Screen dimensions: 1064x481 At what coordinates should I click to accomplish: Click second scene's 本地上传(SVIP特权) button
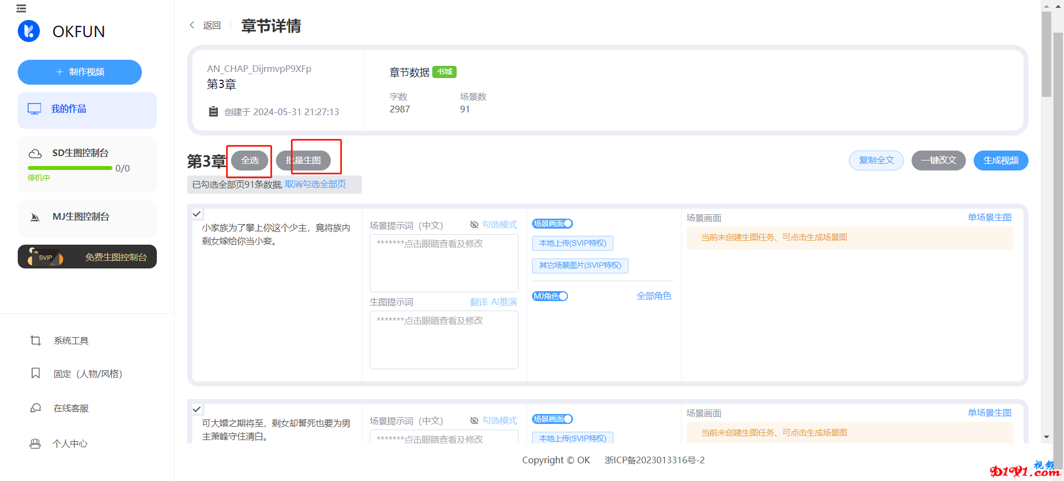pos(572,438)
